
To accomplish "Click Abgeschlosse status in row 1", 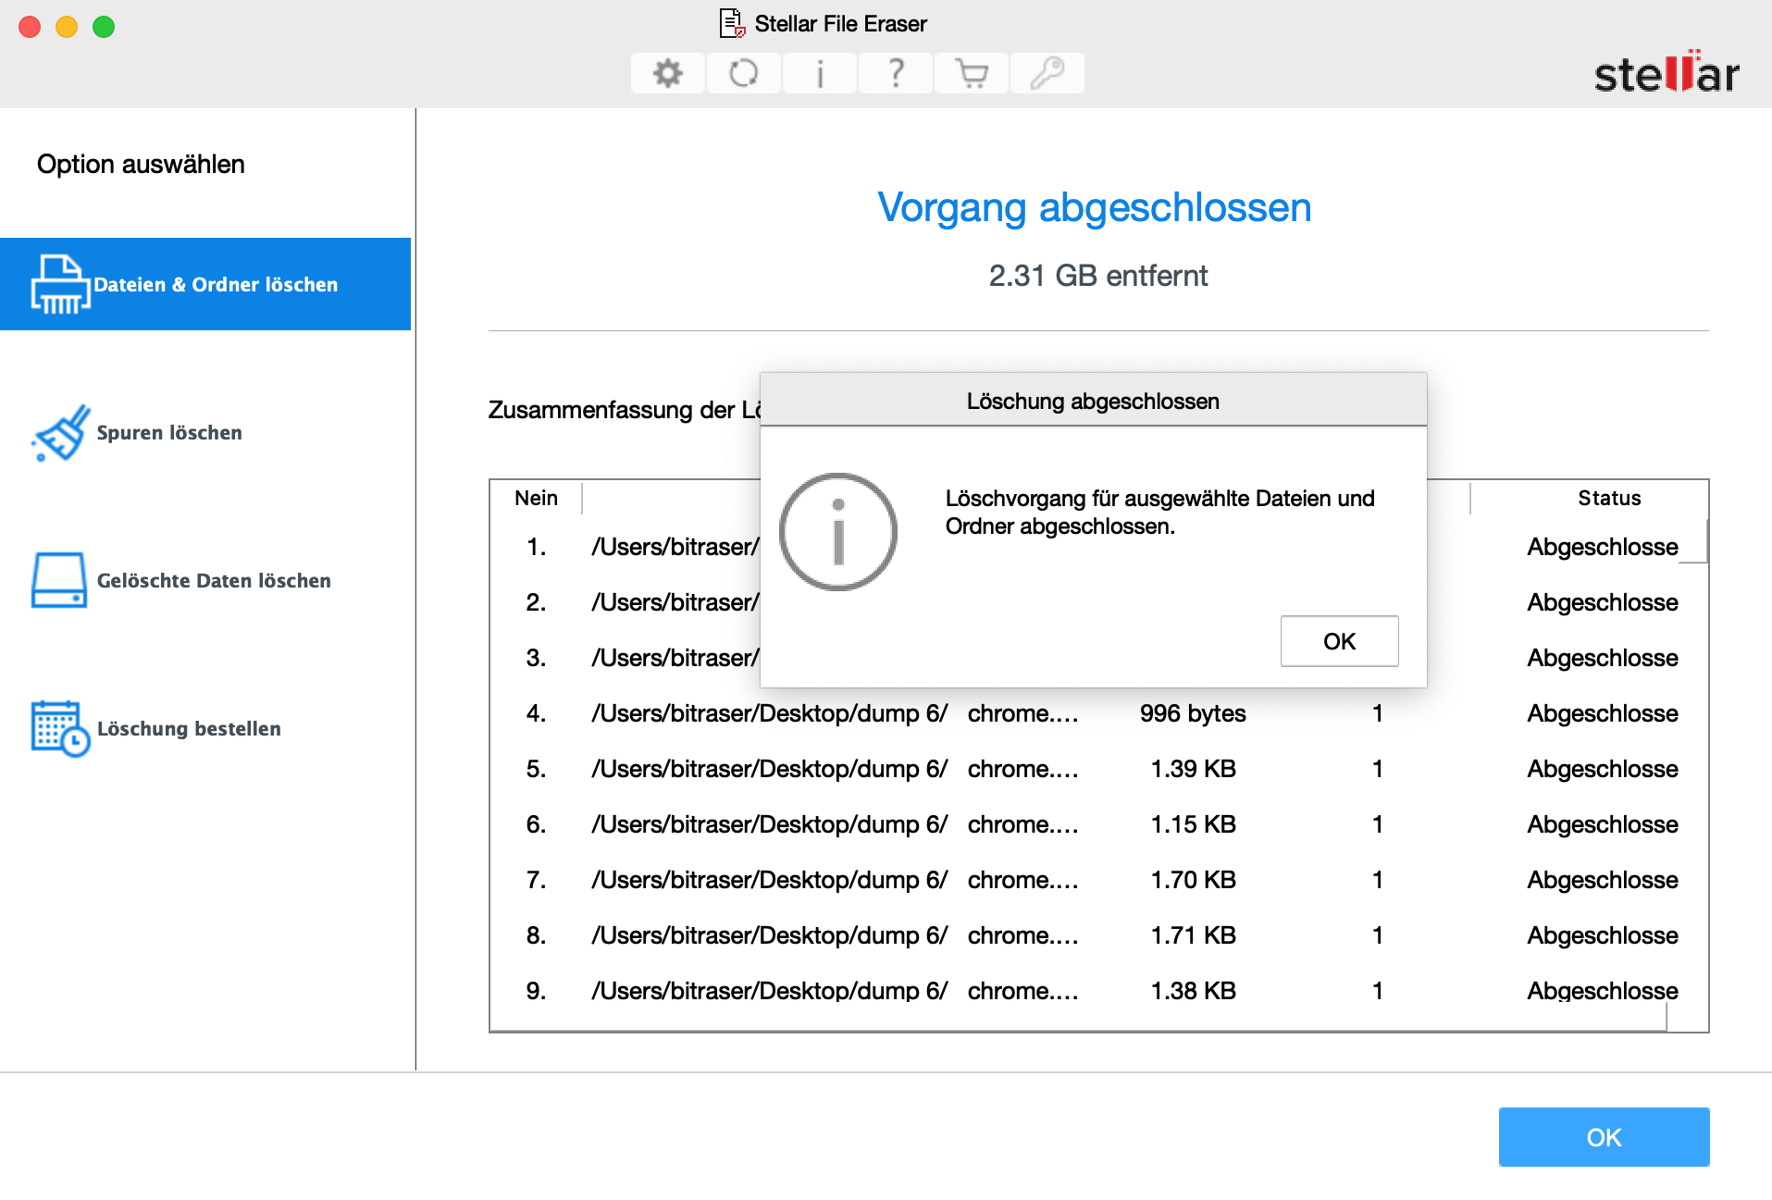I will click(x=1603, y=547).
